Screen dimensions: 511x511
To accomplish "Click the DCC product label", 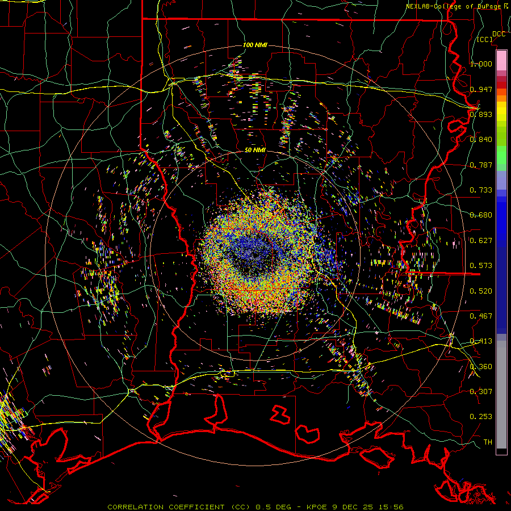I will click(x=499, y=34).
